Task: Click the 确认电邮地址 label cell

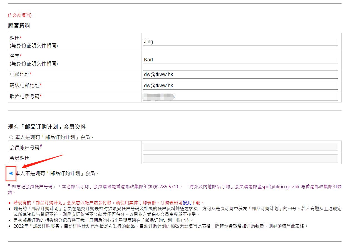Action: point(25,86)
